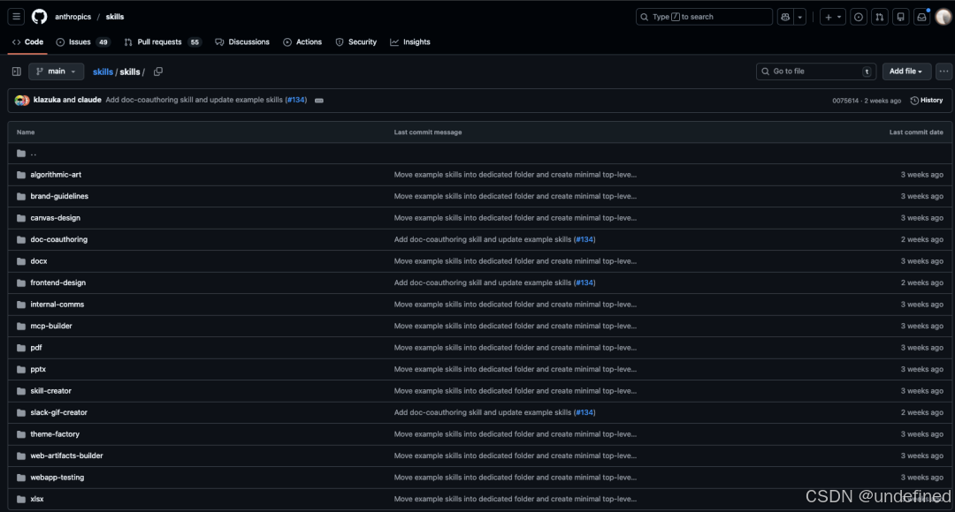Open the theme-factory folder

pyautogui.click(x=55, y=434)
